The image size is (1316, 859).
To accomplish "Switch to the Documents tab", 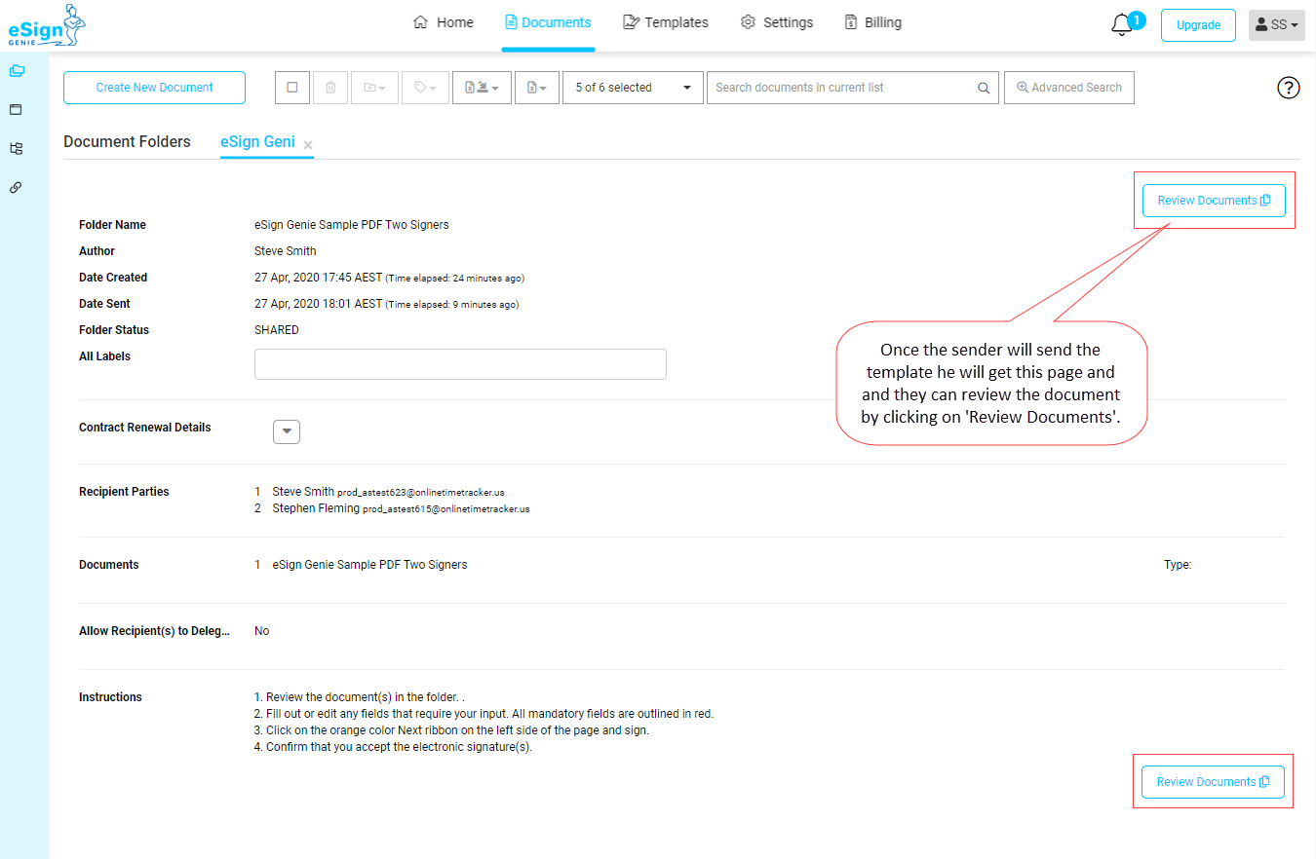I will pyautogui.click(x=548, y=22).
